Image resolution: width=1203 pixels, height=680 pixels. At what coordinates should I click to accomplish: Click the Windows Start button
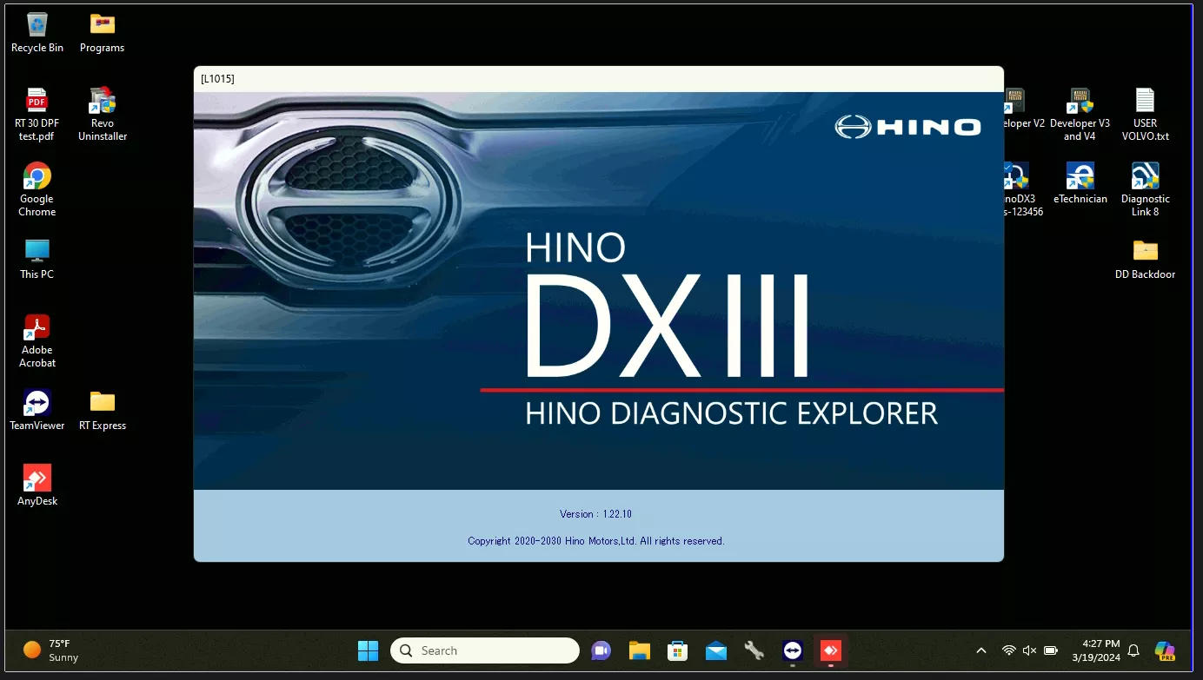click(368, 650)
